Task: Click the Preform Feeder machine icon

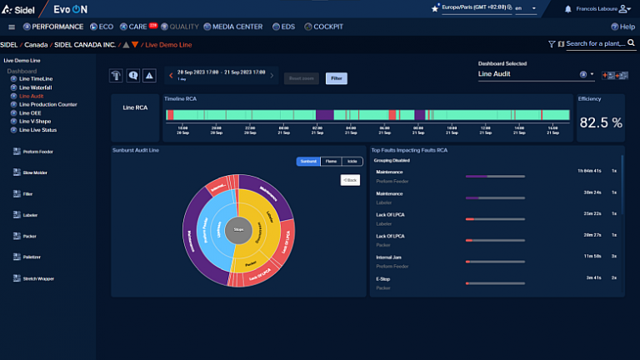Action: click(x=17, y=151)
